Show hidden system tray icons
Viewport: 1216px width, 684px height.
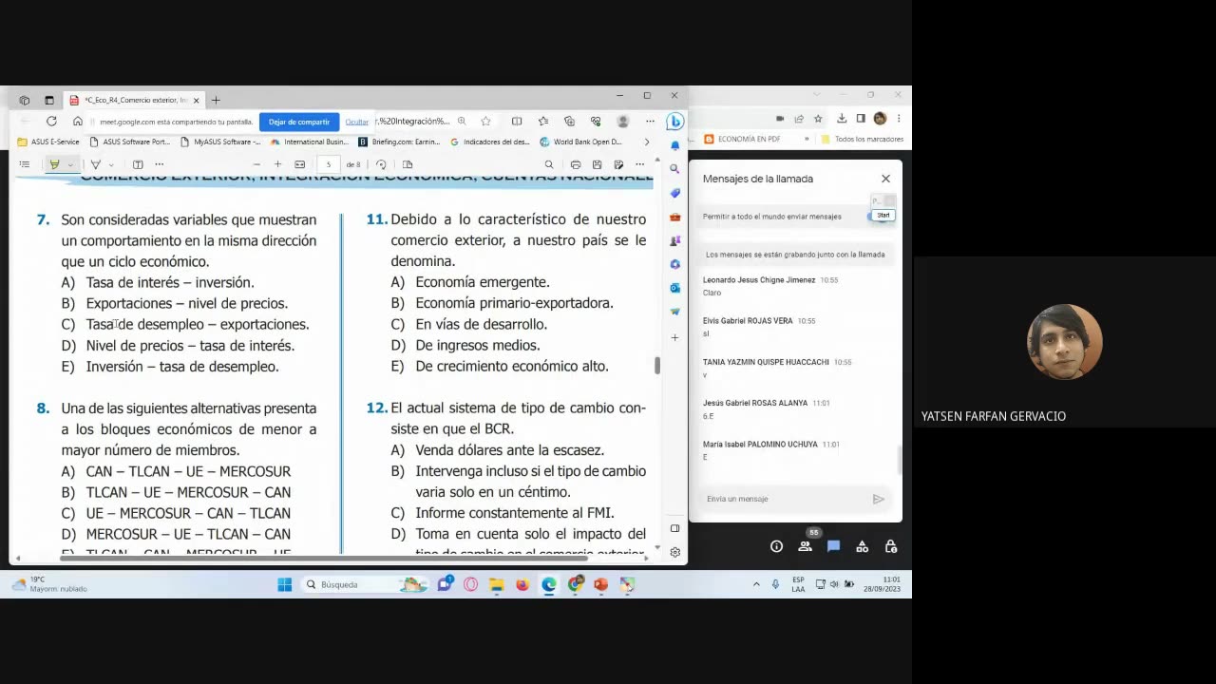pyautogui.click(x=756, y=584)
